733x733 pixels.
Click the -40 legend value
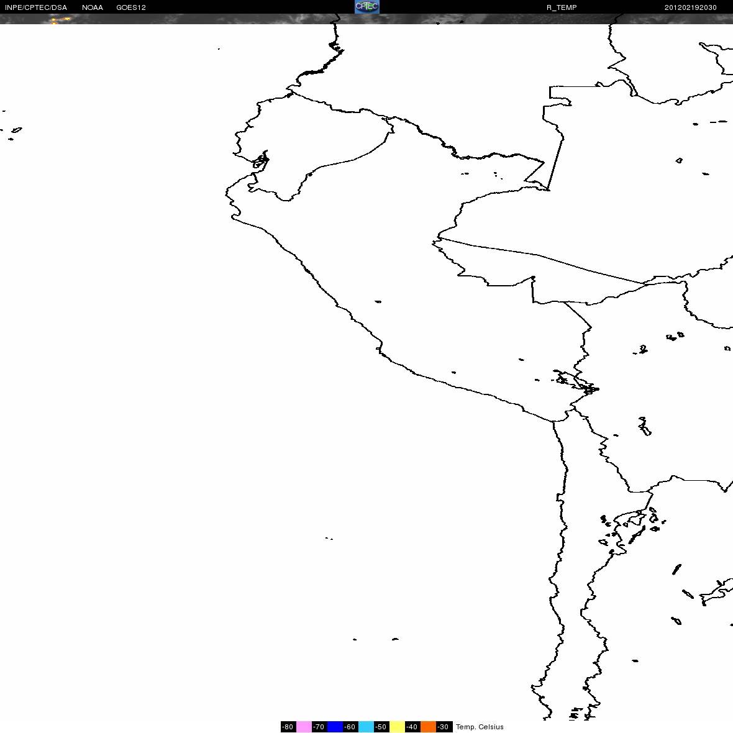pyautogui.click(x=412, y=726)
